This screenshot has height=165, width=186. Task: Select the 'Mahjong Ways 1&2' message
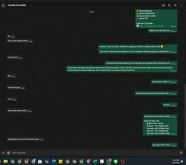pos(160,127)
